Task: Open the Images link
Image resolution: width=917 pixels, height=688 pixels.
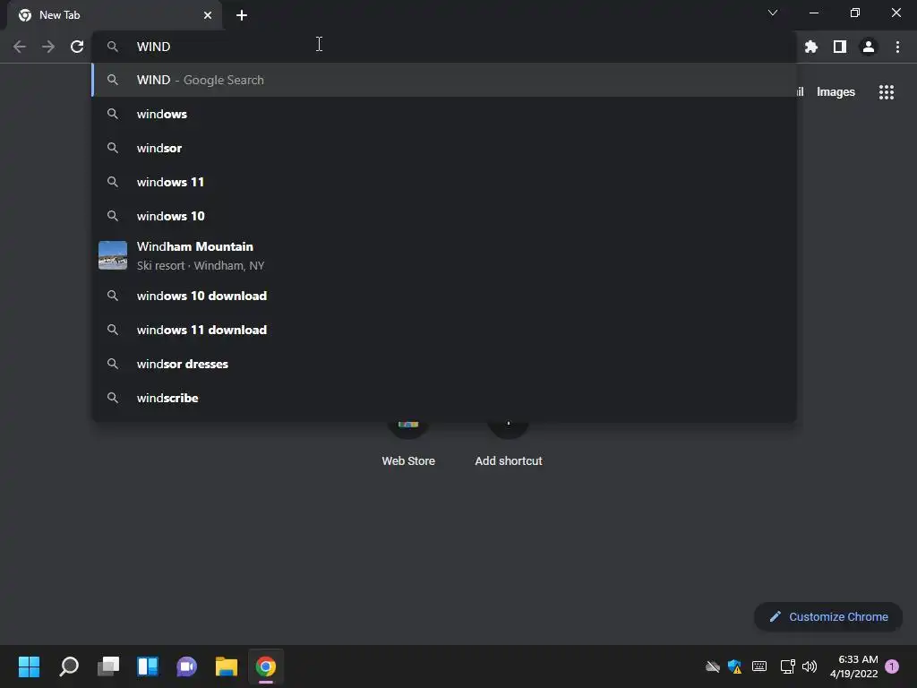Action: (x=836, y=92)
